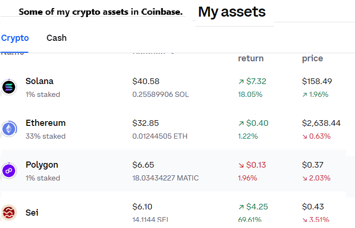This screenshot has width=355, height=228.
Task: Open the Polygon asset name
Action: pyautogui.click(x=42, y=165)
